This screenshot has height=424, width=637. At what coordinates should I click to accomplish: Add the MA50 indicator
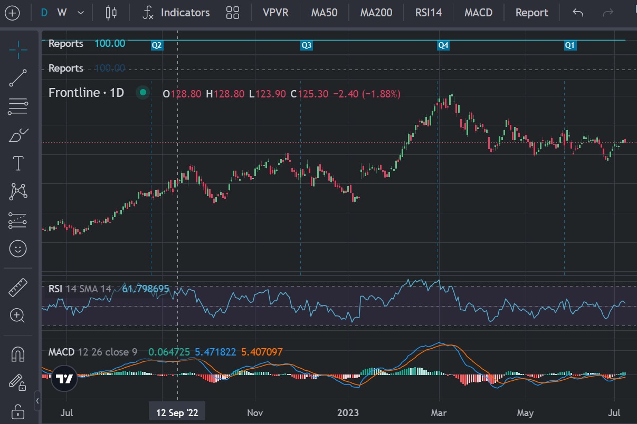[324, 13]
